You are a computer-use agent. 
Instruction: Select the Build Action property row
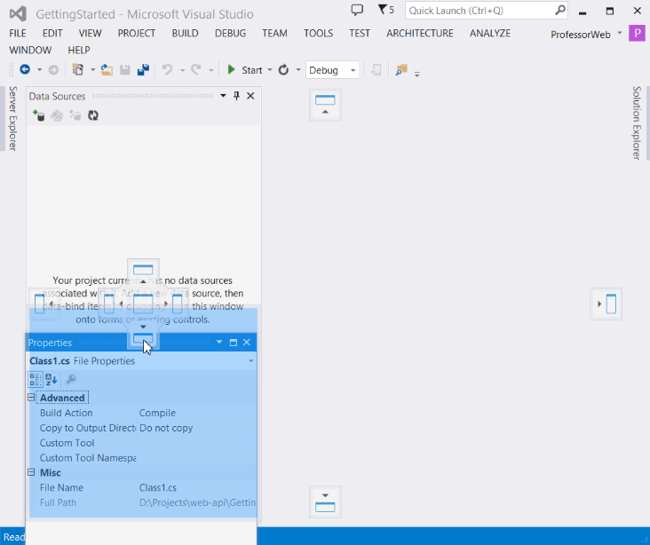147,413
